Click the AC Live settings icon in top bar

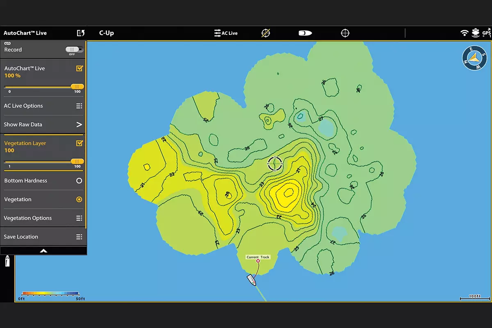pyautogui.click(x=225, y=33)
